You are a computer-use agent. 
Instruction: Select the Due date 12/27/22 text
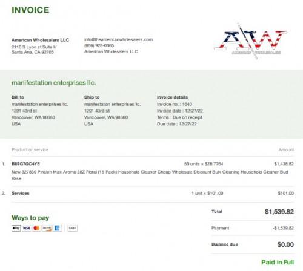click(x=177, y=124)
